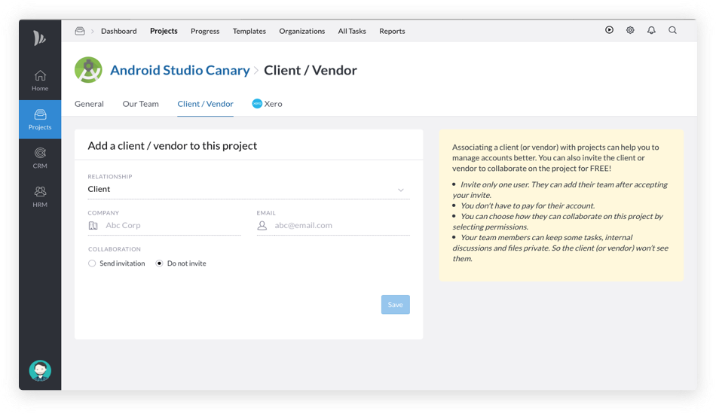716x414 pixels.
Task: Click the Xero logo icon
Action: pyautogui.click(x=257, y=104)
